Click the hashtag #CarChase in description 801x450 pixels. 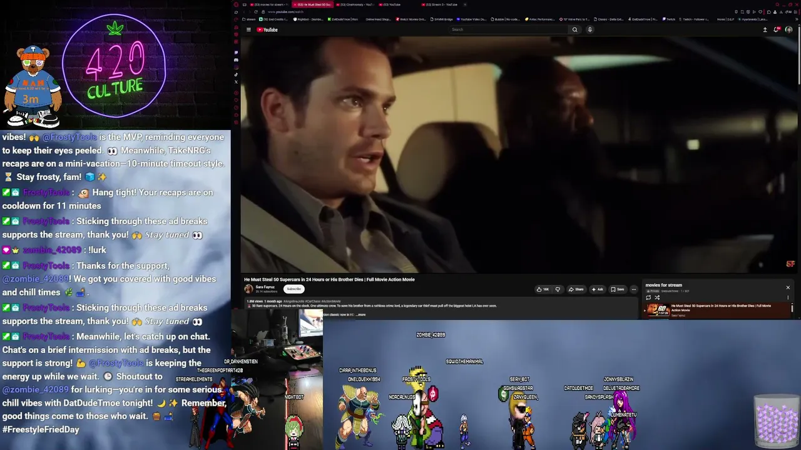313,301
